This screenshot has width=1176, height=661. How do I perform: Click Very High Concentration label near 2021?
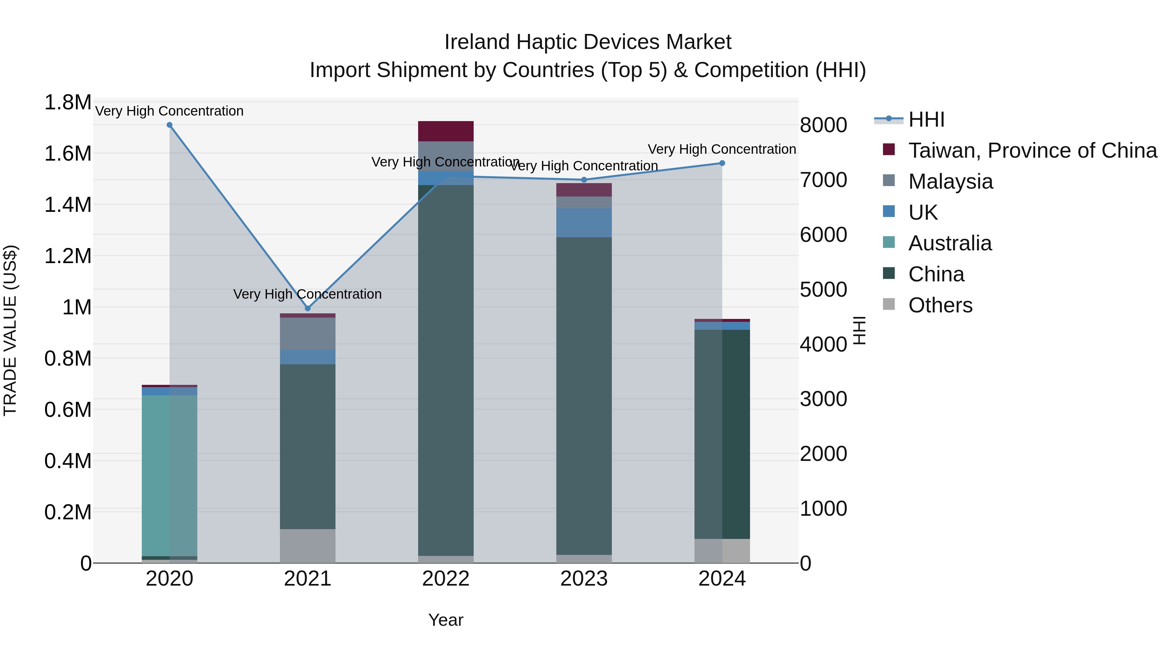pos(308,294)
